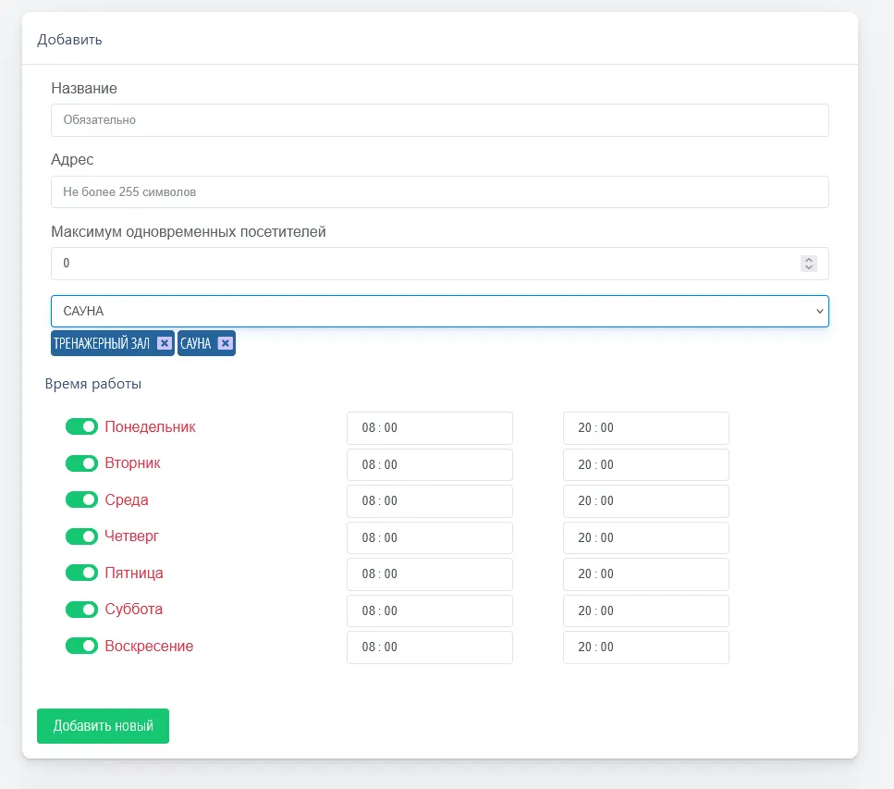Set the Среда opening time field
Image resolution: width=894 pixels, height=789 pixels.
click(429, 500)
